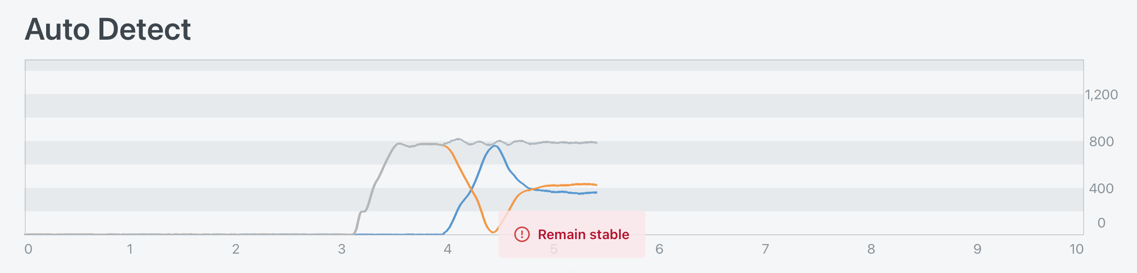
Task: Click the peak of the blue line
Action: [494, 146]
